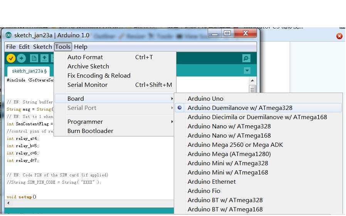Screen dimensions: 346x216
Task: Click the 'int SmsContentFlag' code line
Action: click(30, 124)
